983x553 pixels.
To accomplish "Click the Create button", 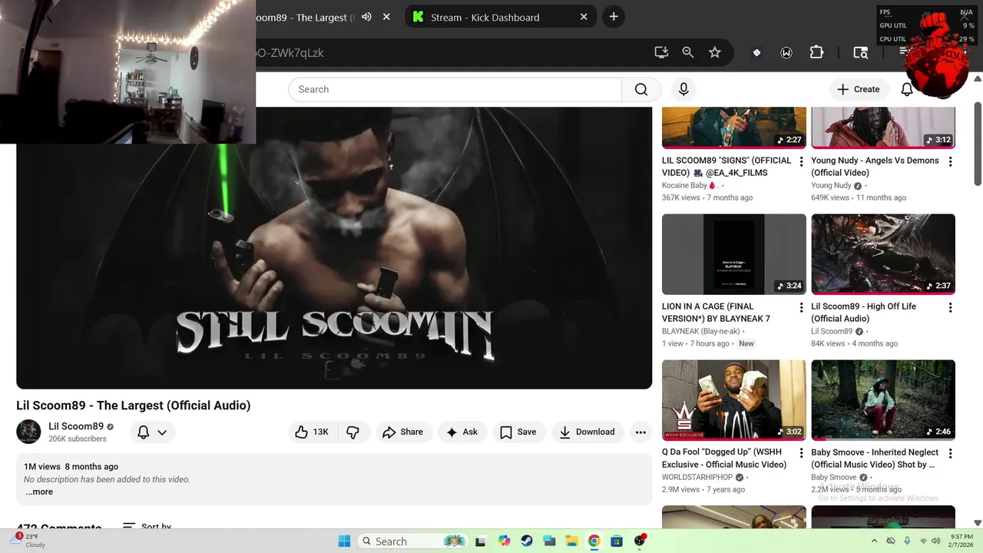I will coord(859,89).
